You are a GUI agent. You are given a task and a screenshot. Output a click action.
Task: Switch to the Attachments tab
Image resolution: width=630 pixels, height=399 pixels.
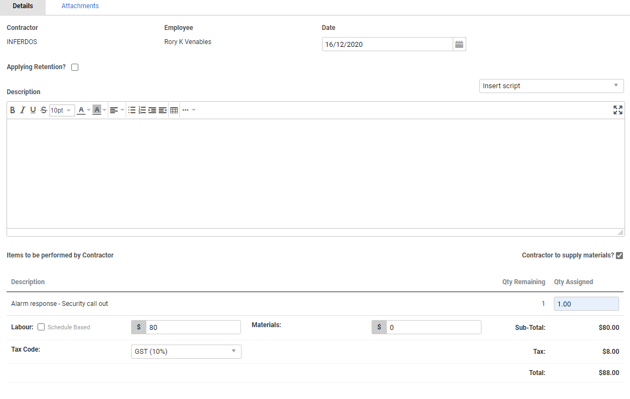pyautogui.click(x=80, y=6)
